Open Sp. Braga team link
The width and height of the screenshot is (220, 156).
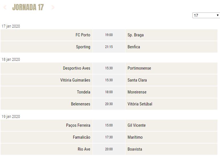[x=135, y=35]
